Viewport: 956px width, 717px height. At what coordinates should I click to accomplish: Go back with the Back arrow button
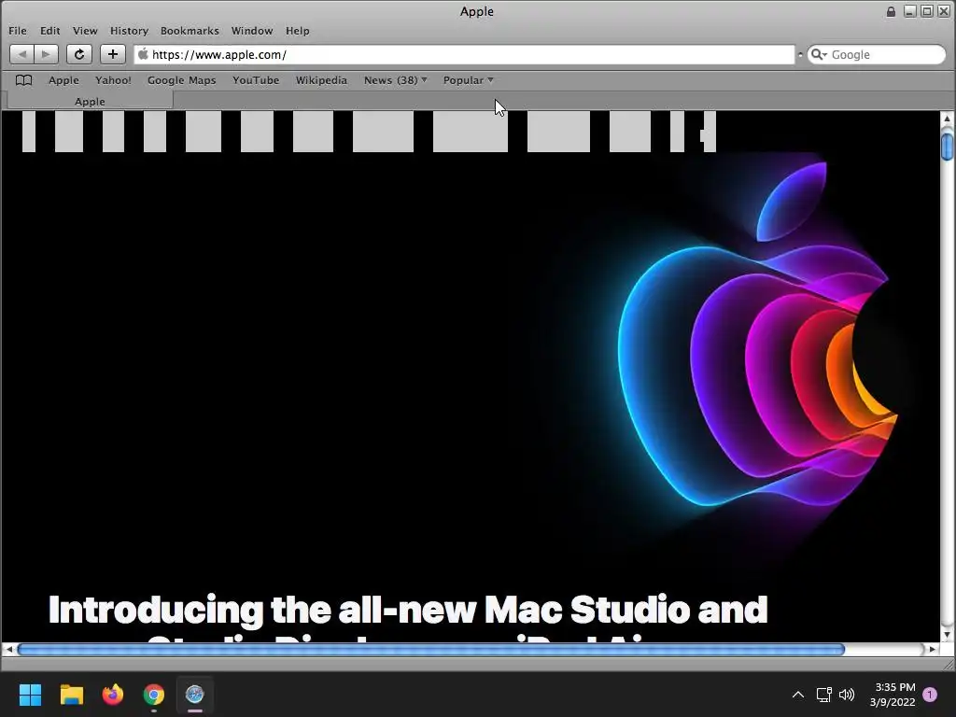[22, 54]
